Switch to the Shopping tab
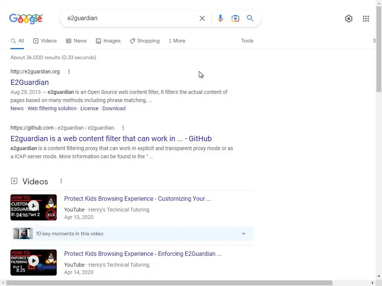Image resolution: width=382 pixels, height=286 pixels. pos(145,41)
